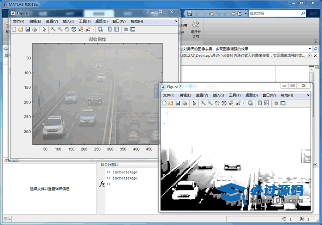Expand the Brush tool dropdown arrow in Figure 1
This screenshot has width=322, height=225.
tap(93, 30)
